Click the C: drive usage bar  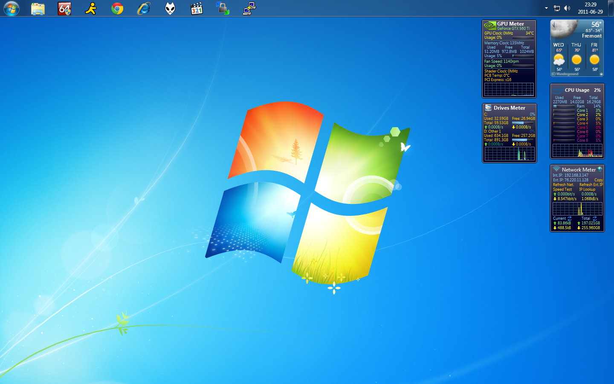click(523, 123)
